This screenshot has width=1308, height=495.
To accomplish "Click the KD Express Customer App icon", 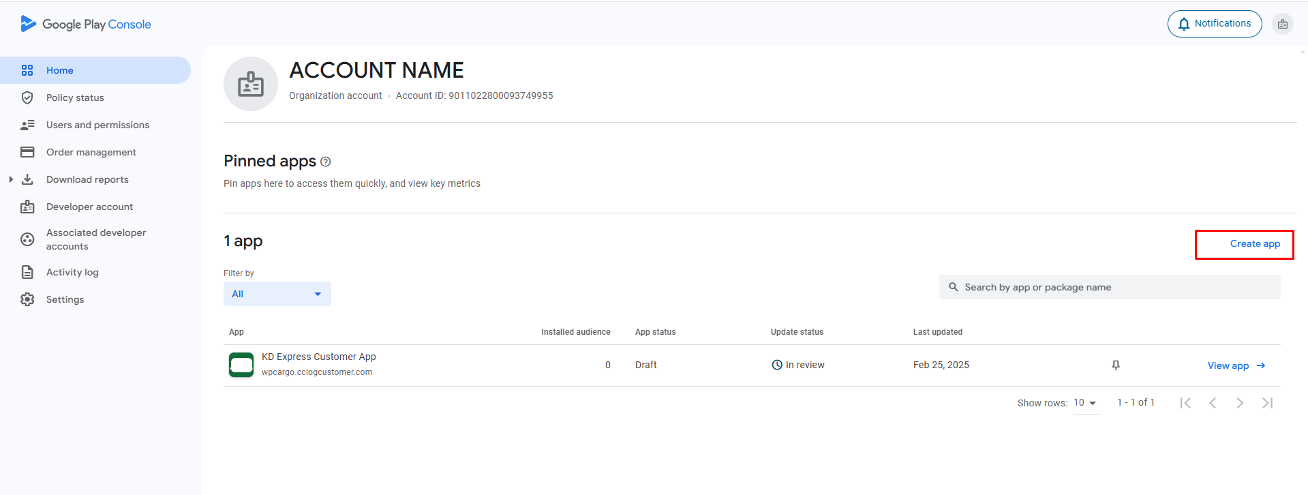I will (x=241, y=365).
